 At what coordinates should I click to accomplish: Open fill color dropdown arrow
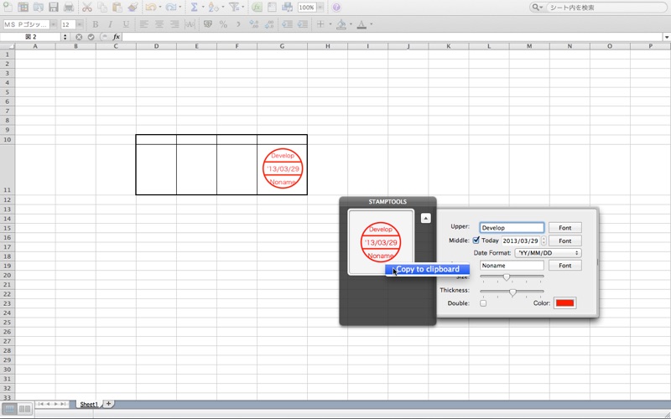click(x=351, y=24)
